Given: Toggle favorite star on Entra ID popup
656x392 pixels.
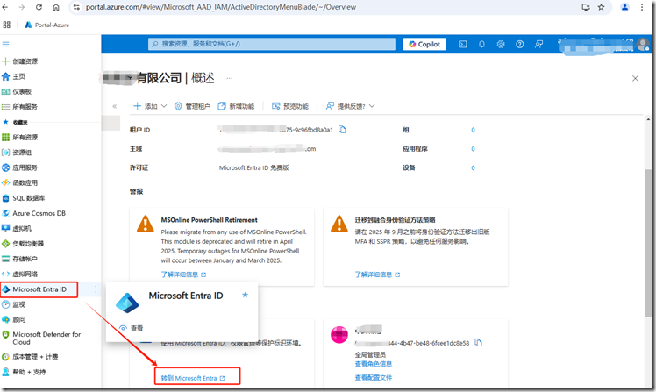Looking at the screenshot, I should tap(246, 295).
